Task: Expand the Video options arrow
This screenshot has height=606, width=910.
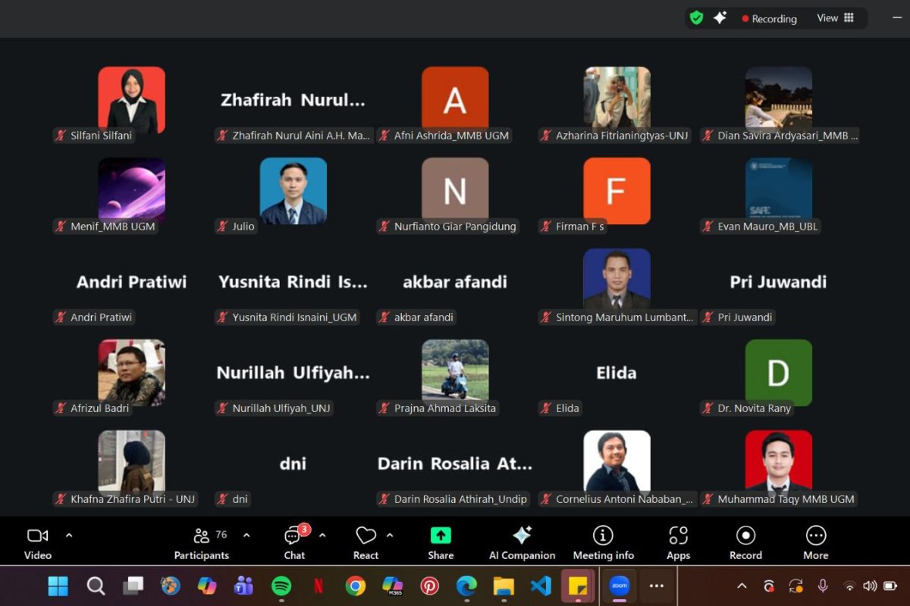Action: (69, 536)
